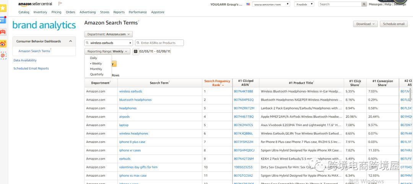Click the Enter ASINs or Products field
This screenshot has width=413, height=184.
[159, 43]
